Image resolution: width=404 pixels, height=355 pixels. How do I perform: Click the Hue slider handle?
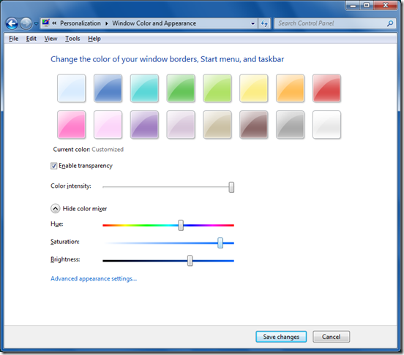[x=181, y=225]
